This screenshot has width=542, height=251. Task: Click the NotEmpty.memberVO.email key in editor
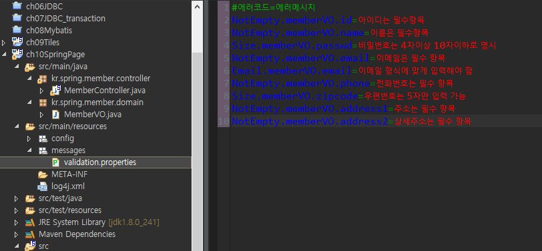[300, 58]
